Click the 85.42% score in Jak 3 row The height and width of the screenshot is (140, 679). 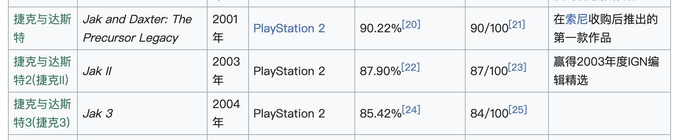pyautogui.click(x=381, y=114)
